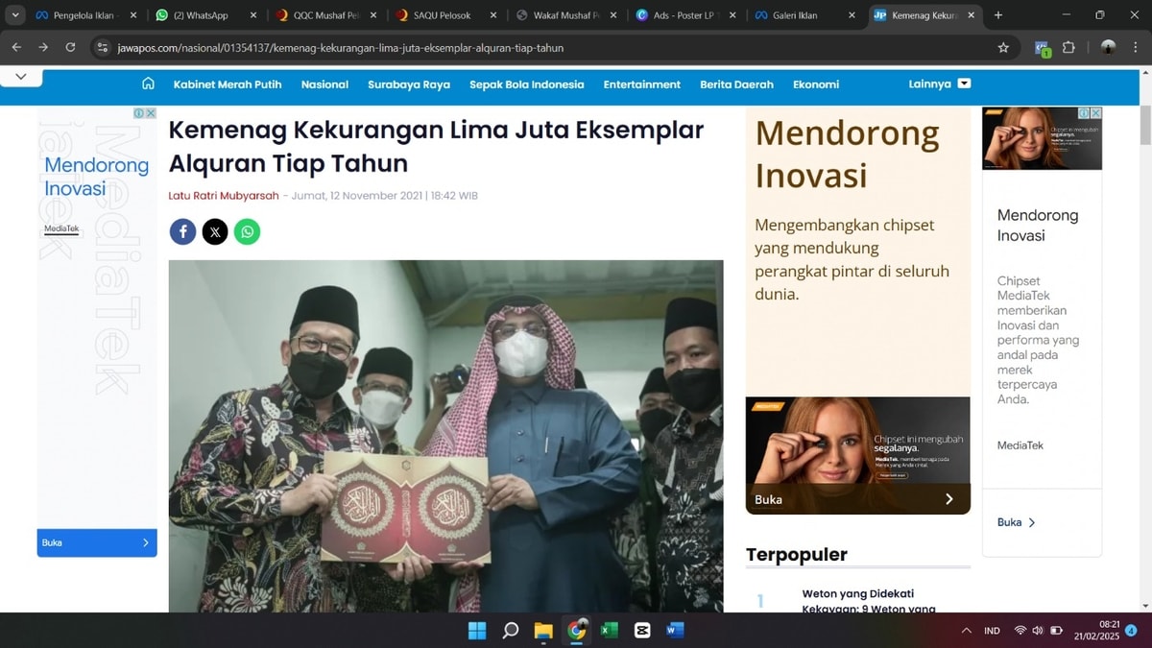Share article on Facebook
1152x648 pixels.
(182, 231)
